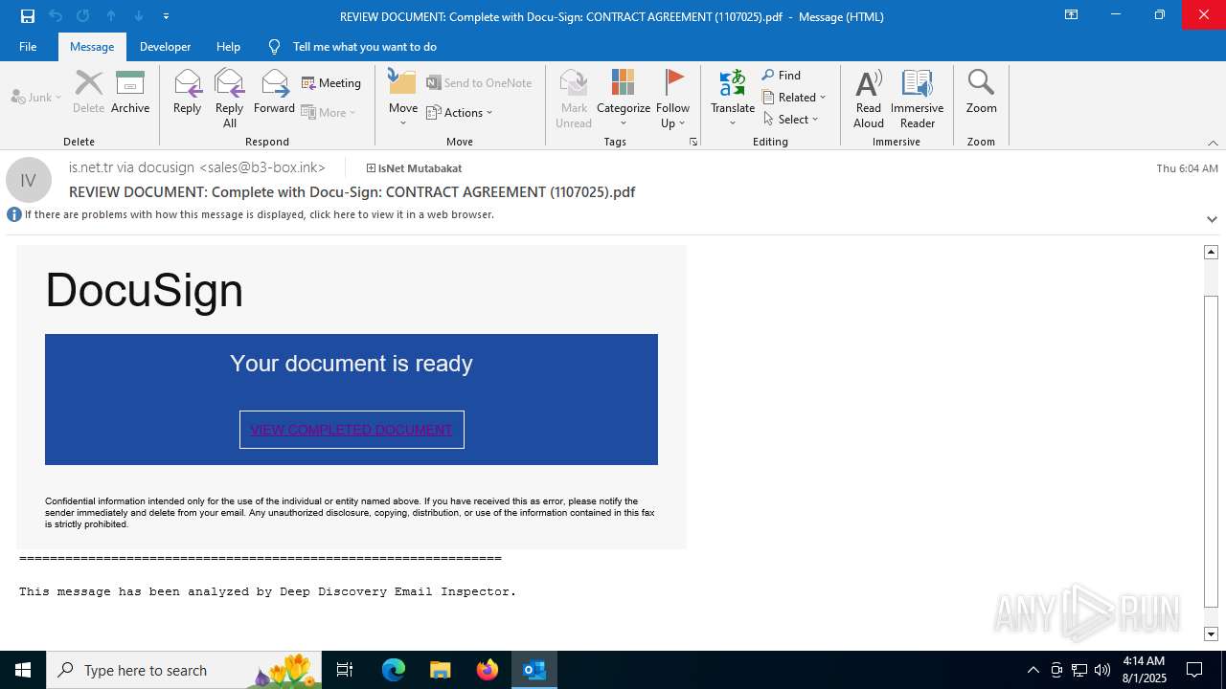Viewport: 1226px width, 689px height.
Task: Click Find in the Editing group
Action: point(782,76)
